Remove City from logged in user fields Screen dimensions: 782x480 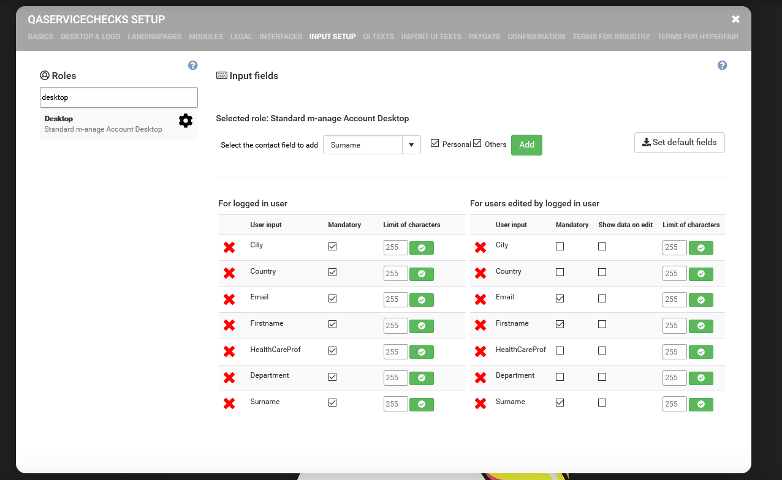point(229,247)
